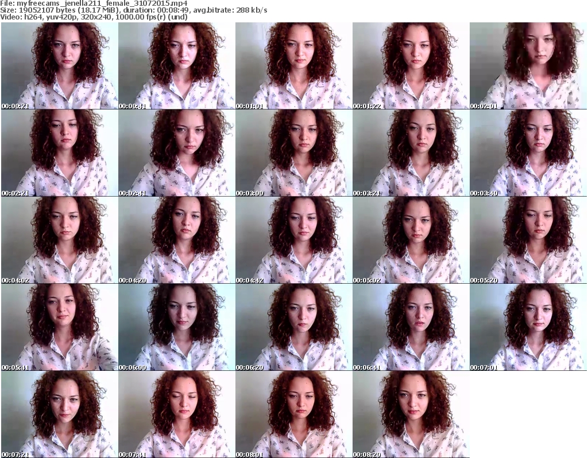Click the frame marked 00:01:22
Screen dimensions: 588x458
(411, 65)
